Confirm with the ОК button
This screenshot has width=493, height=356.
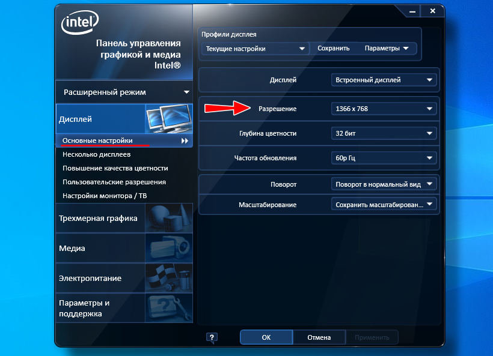266,337
